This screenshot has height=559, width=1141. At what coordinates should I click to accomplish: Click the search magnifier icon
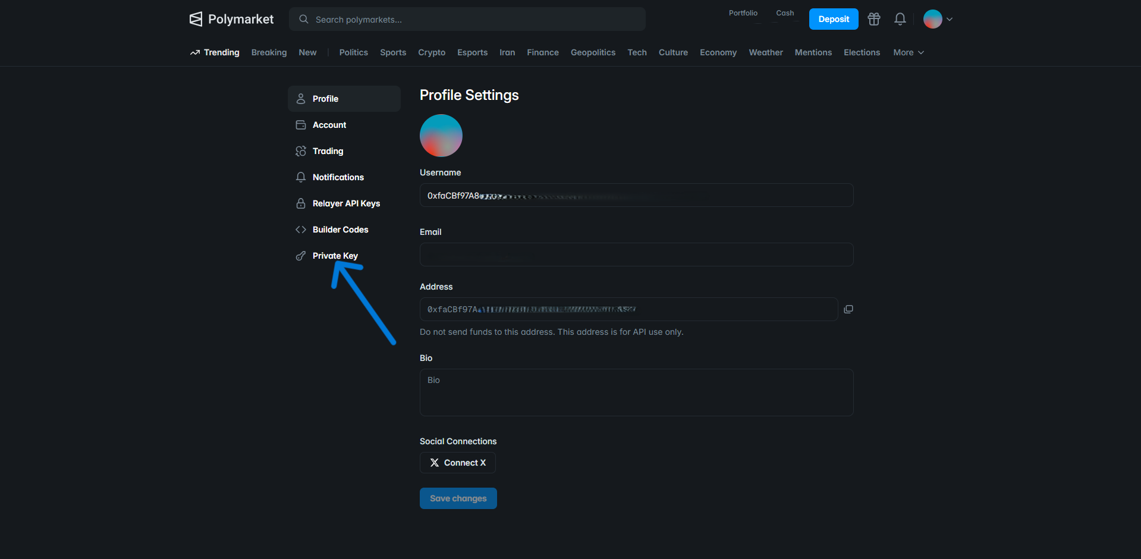tap(304, 19)
